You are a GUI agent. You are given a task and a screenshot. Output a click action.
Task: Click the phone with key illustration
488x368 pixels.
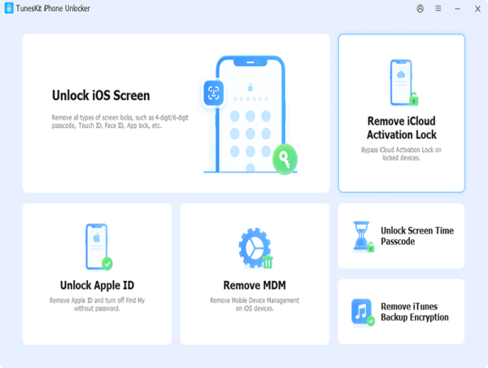coord(251,115)
